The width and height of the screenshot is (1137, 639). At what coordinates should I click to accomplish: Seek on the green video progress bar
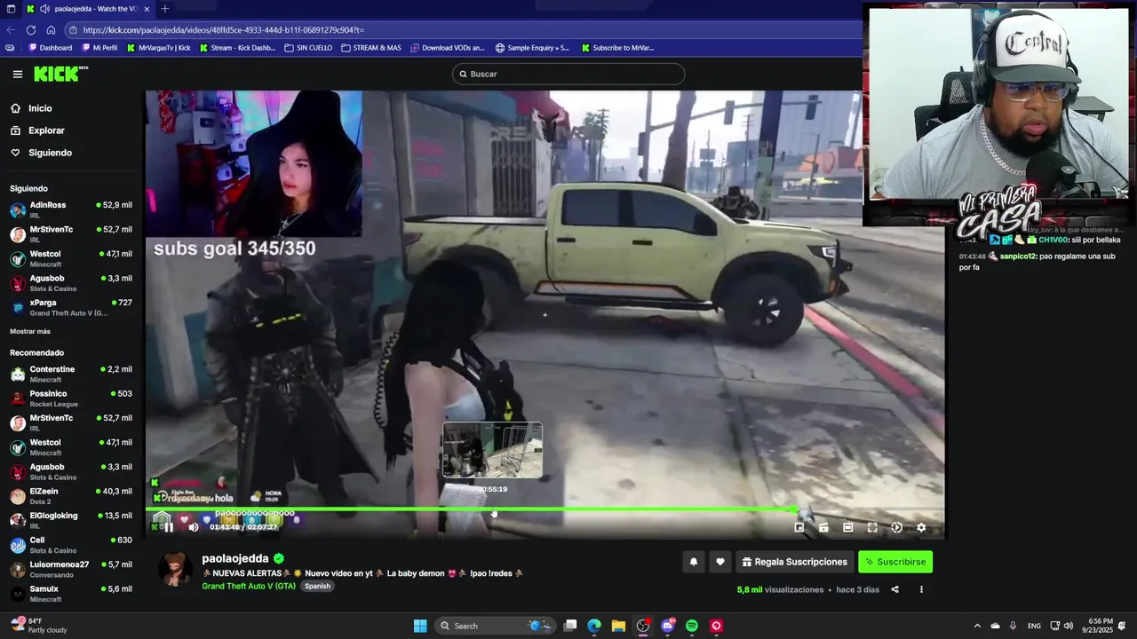pyautogui.click(x=545, y=510)
